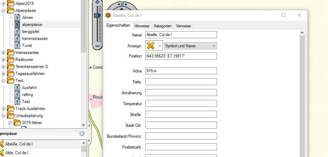This screenshot has width=328, height=157.
Task: Select 'Able, Col de l' waypoint
Action: (x=17, y=153)
